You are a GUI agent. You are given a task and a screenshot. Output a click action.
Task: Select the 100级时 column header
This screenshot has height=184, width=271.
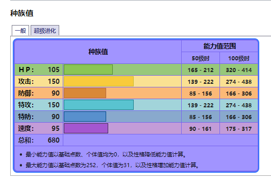point(239,58)
